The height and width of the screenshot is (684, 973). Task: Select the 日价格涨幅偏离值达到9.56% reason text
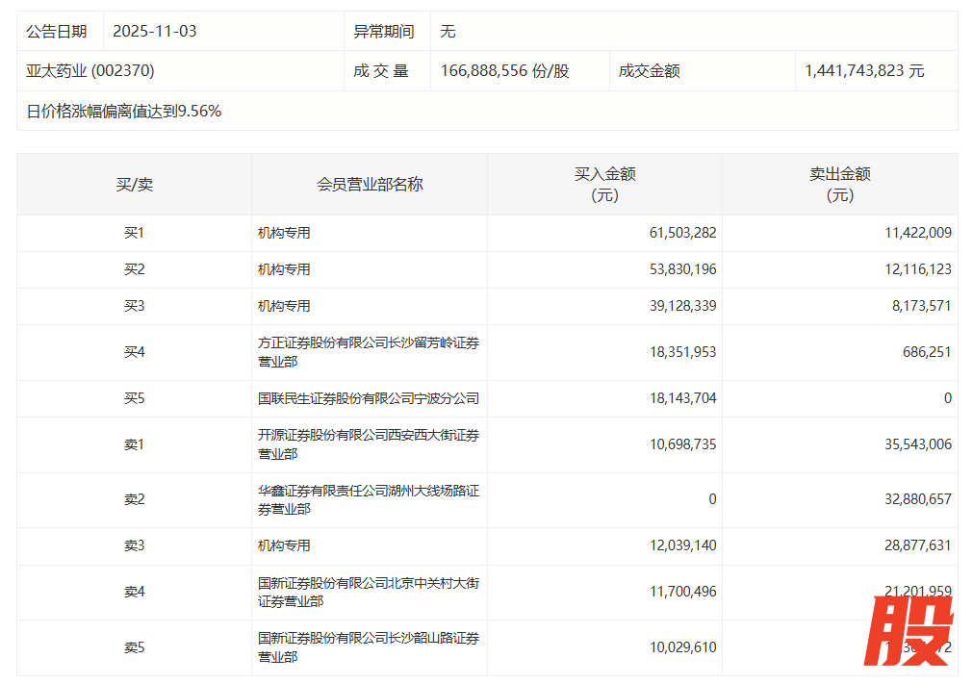click(125, 111)
